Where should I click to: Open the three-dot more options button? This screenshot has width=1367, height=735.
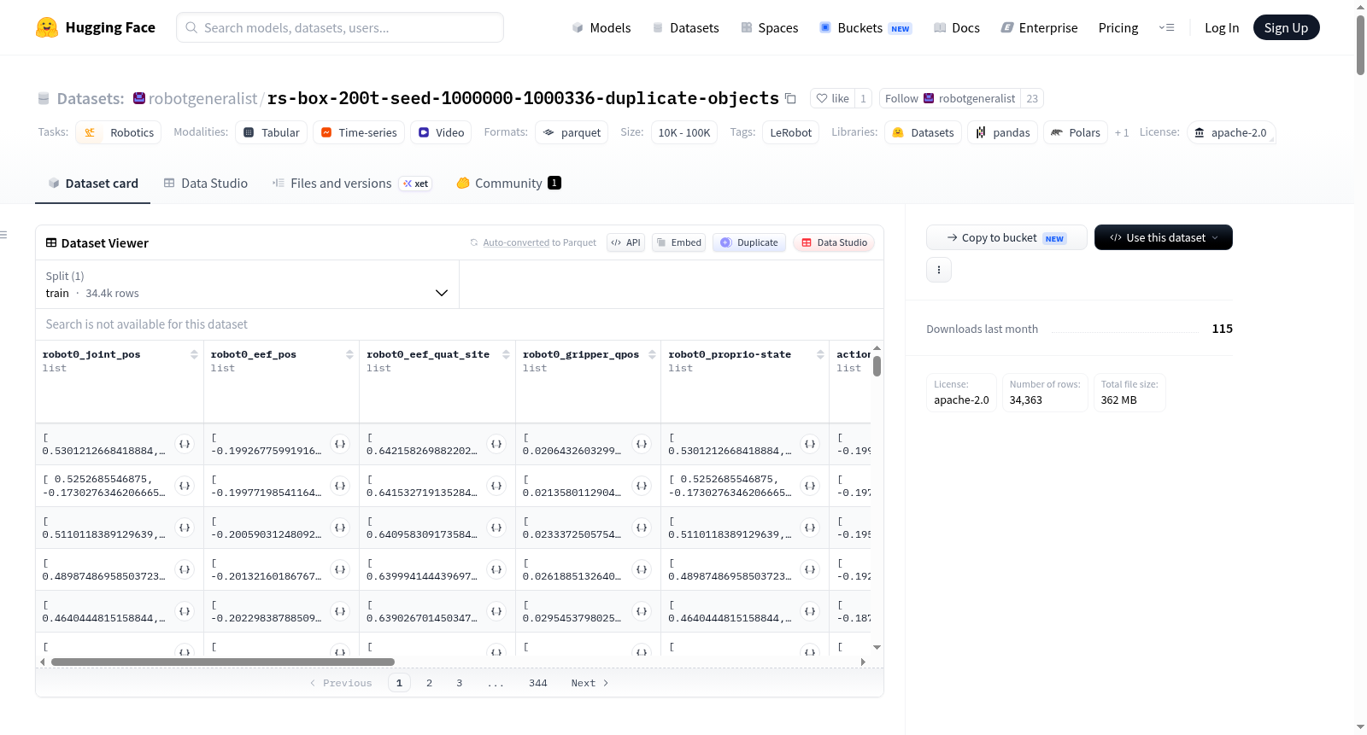939,270
